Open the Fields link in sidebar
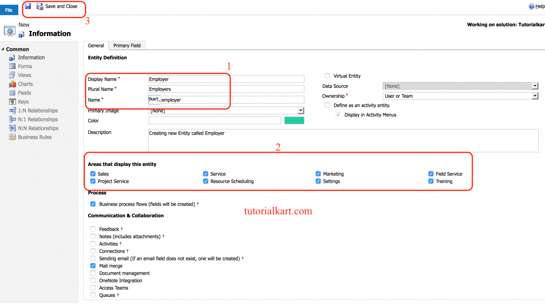Viewport: 545px width, 306px height. click(x=25, y=93)
